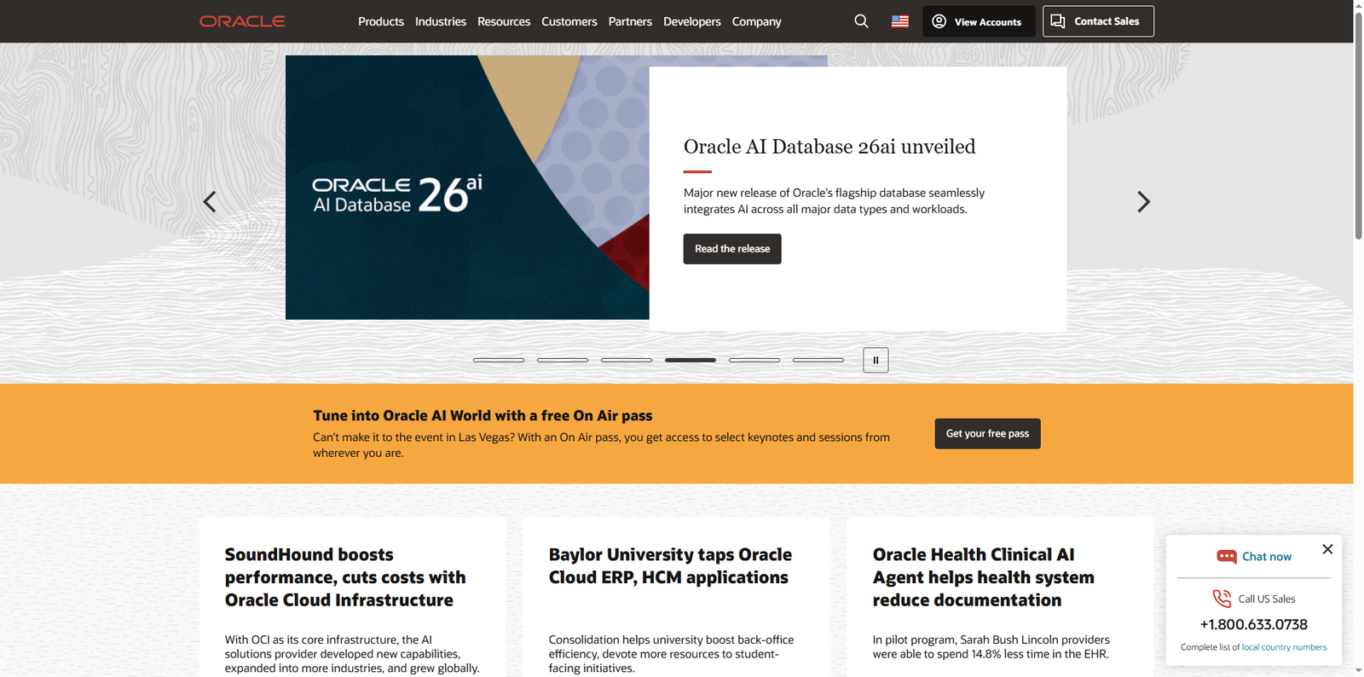Select the active fourth carousel indicator
This screenshot has width=1364, height=677.
(x=691, y=360)
